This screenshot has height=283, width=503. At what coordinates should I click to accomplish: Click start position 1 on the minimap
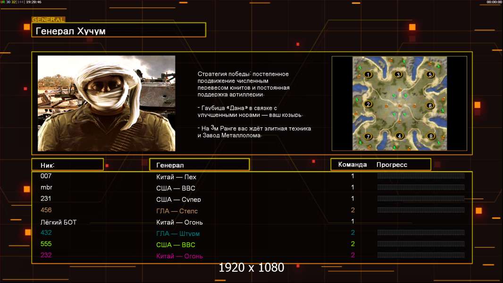[368, 75]
